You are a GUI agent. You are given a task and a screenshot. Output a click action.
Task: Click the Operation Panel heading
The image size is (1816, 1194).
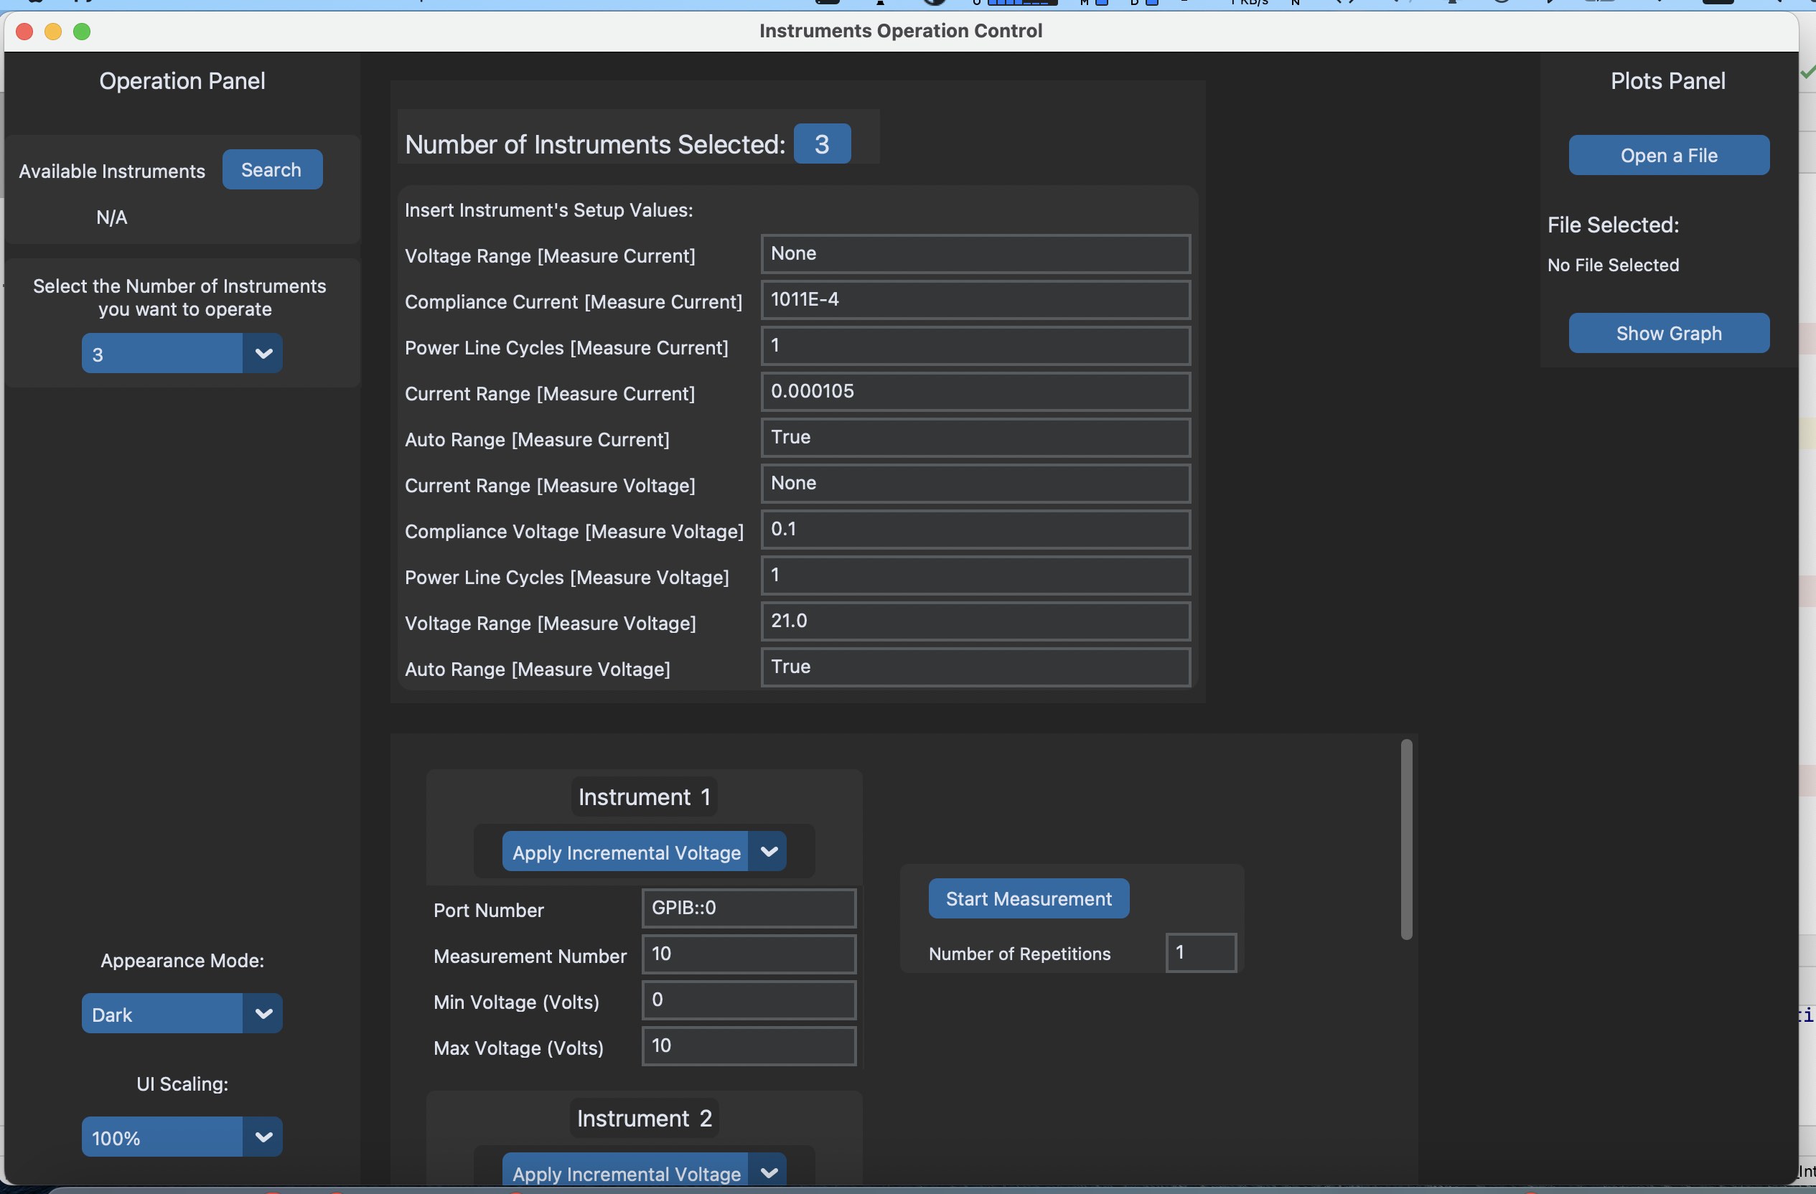[x=182, y=81]
